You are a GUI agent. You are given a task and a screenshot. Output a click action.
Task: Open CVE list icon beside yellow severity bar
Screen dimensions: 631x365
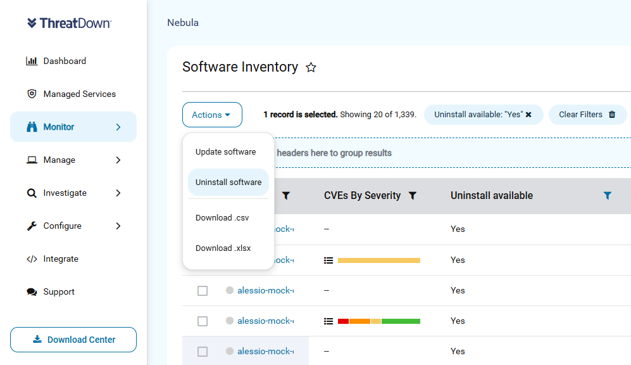(328, 260)
